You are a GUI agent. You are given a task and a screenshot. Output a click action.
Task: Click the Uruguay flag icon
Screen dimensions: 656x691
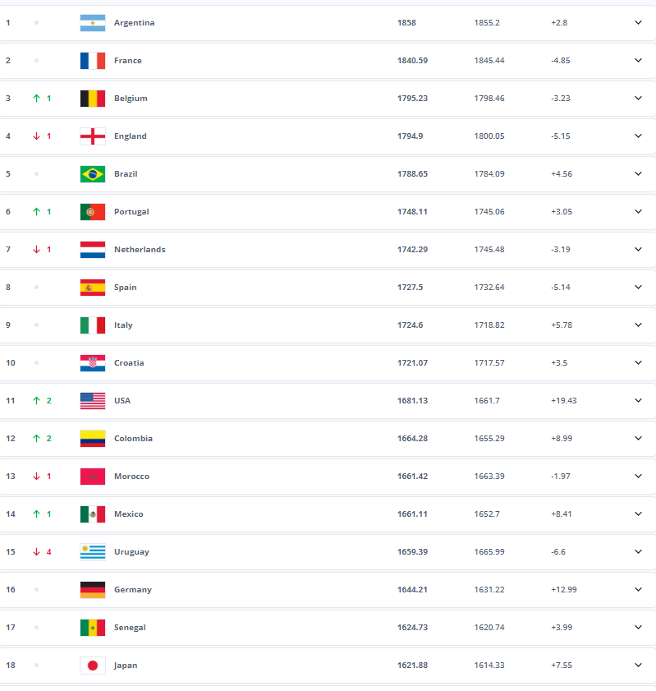click(x=92, y=552)
